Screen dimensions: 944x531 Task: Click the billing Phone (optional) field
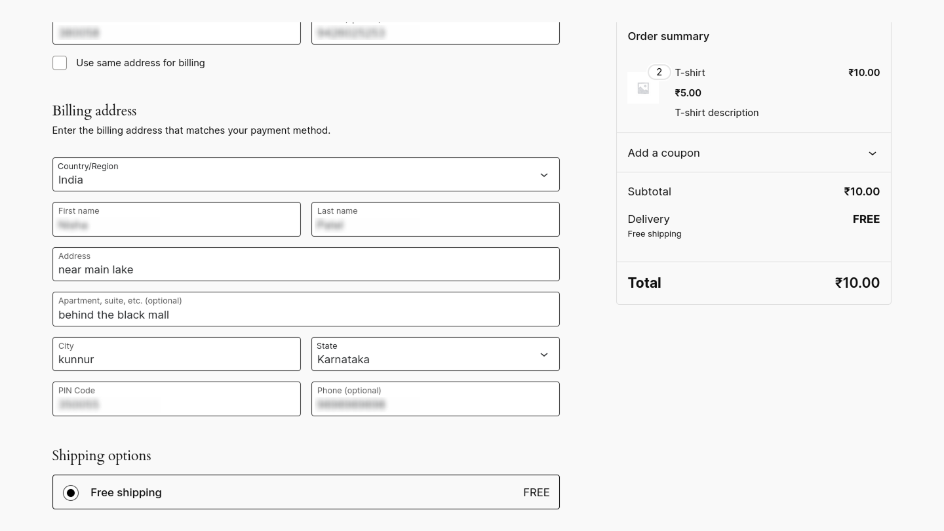pyautogui.click(x=435, y=399)
